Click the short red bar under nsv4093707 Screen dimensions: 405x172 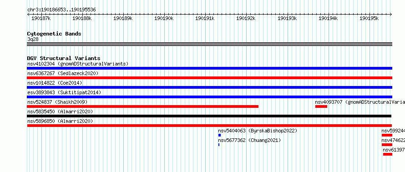point(321,106)
